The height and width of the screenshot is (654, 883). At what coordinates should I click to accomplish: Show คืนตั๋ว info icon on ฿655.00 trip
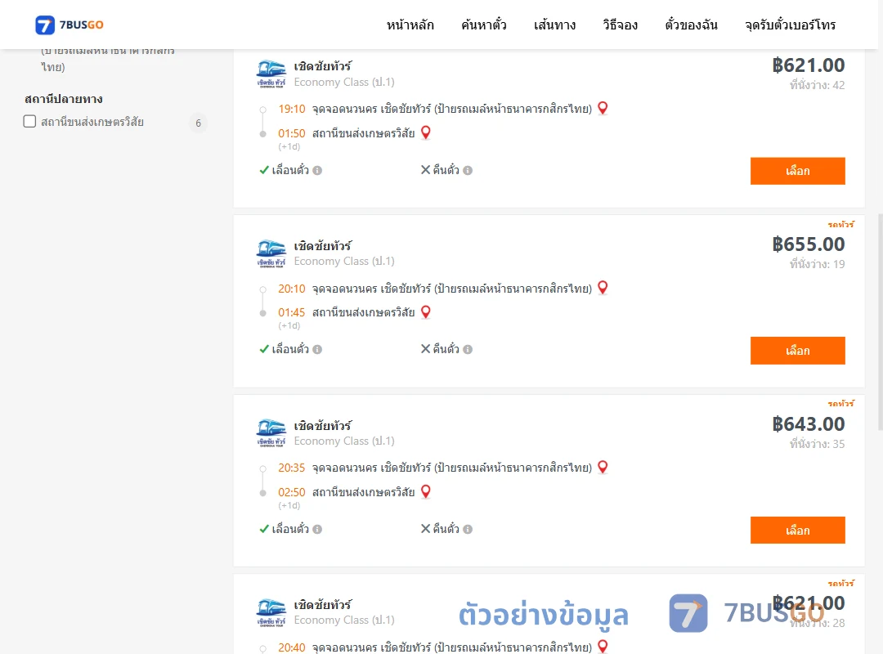[468, 349]
